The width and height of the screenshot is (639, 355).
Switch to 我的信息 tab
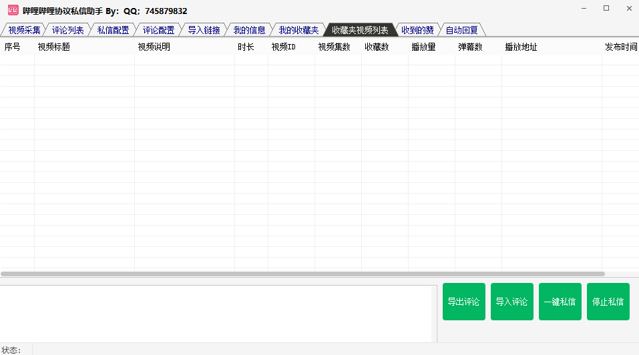(249, 30)
